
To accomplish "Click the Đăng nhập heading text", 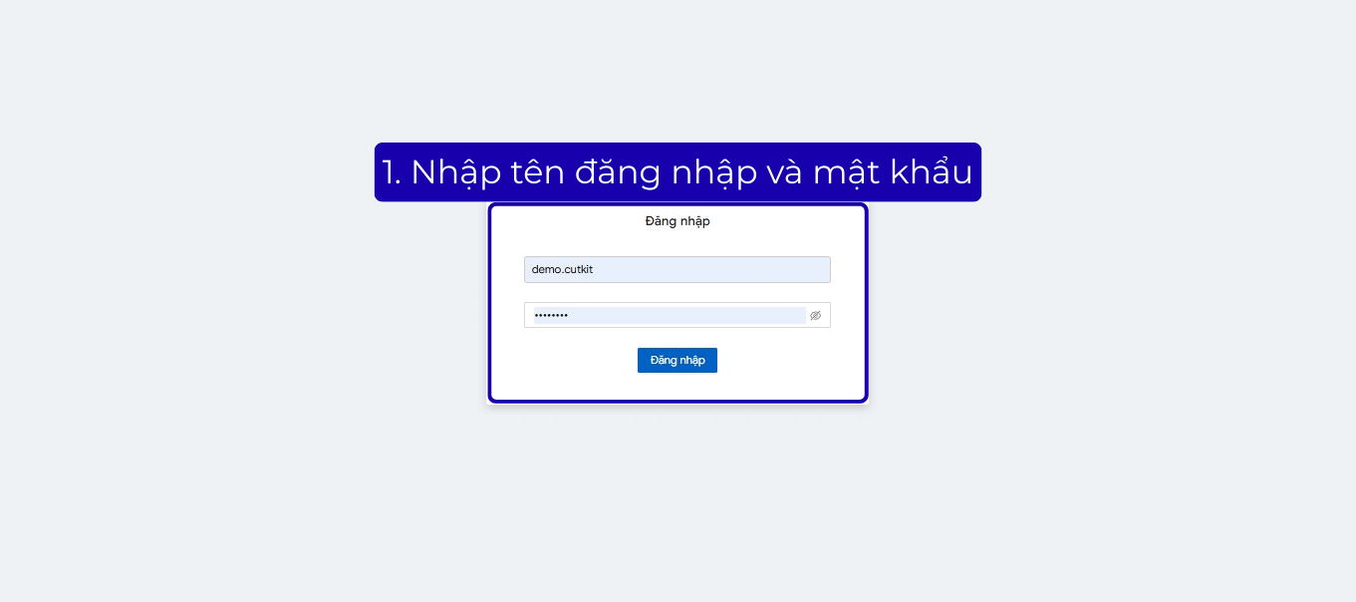I will (x=678, y=221).
